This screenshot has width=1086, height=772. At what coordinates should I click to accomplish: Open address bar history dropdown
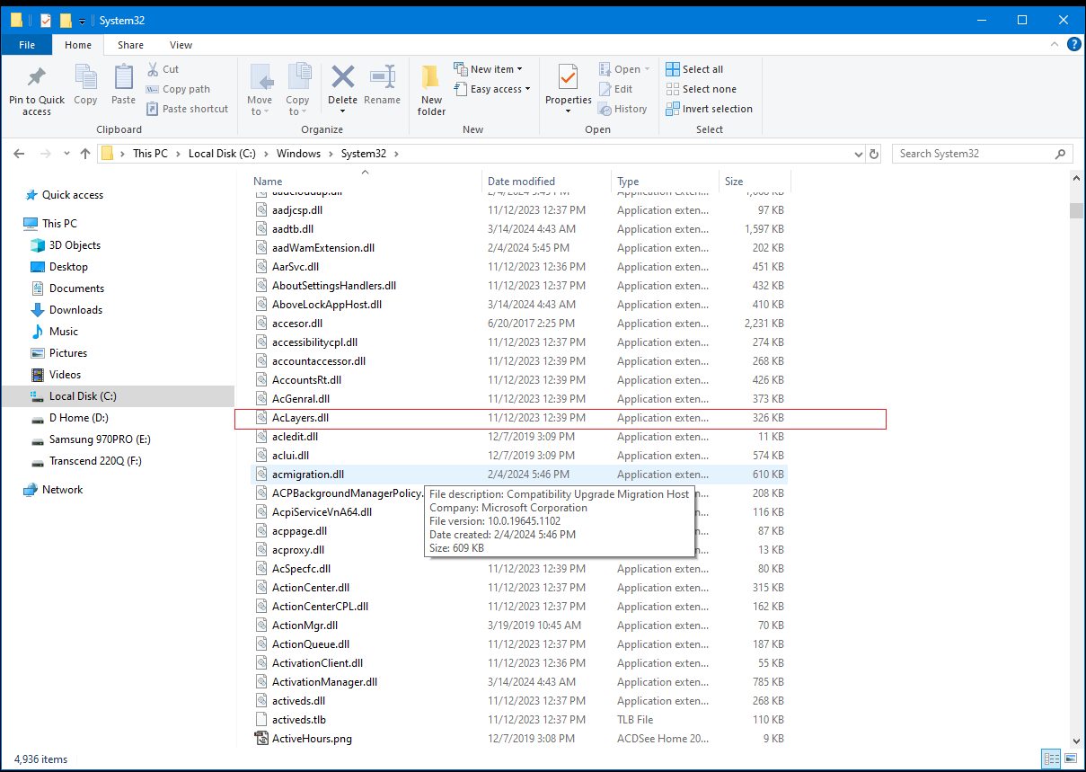click(857, 154)
